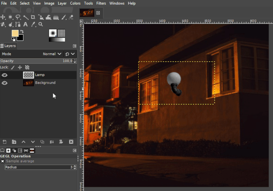Open the active brush selector
273x191 pixels.
pos(52,33)
